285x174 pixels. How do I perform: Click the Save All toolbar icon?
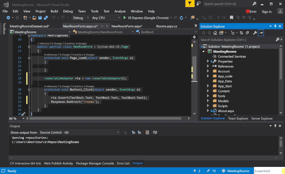[46, 18]
